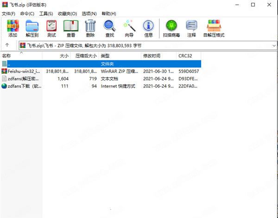The image size is (278, 218).
Task: Open the 命令(C) menu
Action: coord(27,13)
